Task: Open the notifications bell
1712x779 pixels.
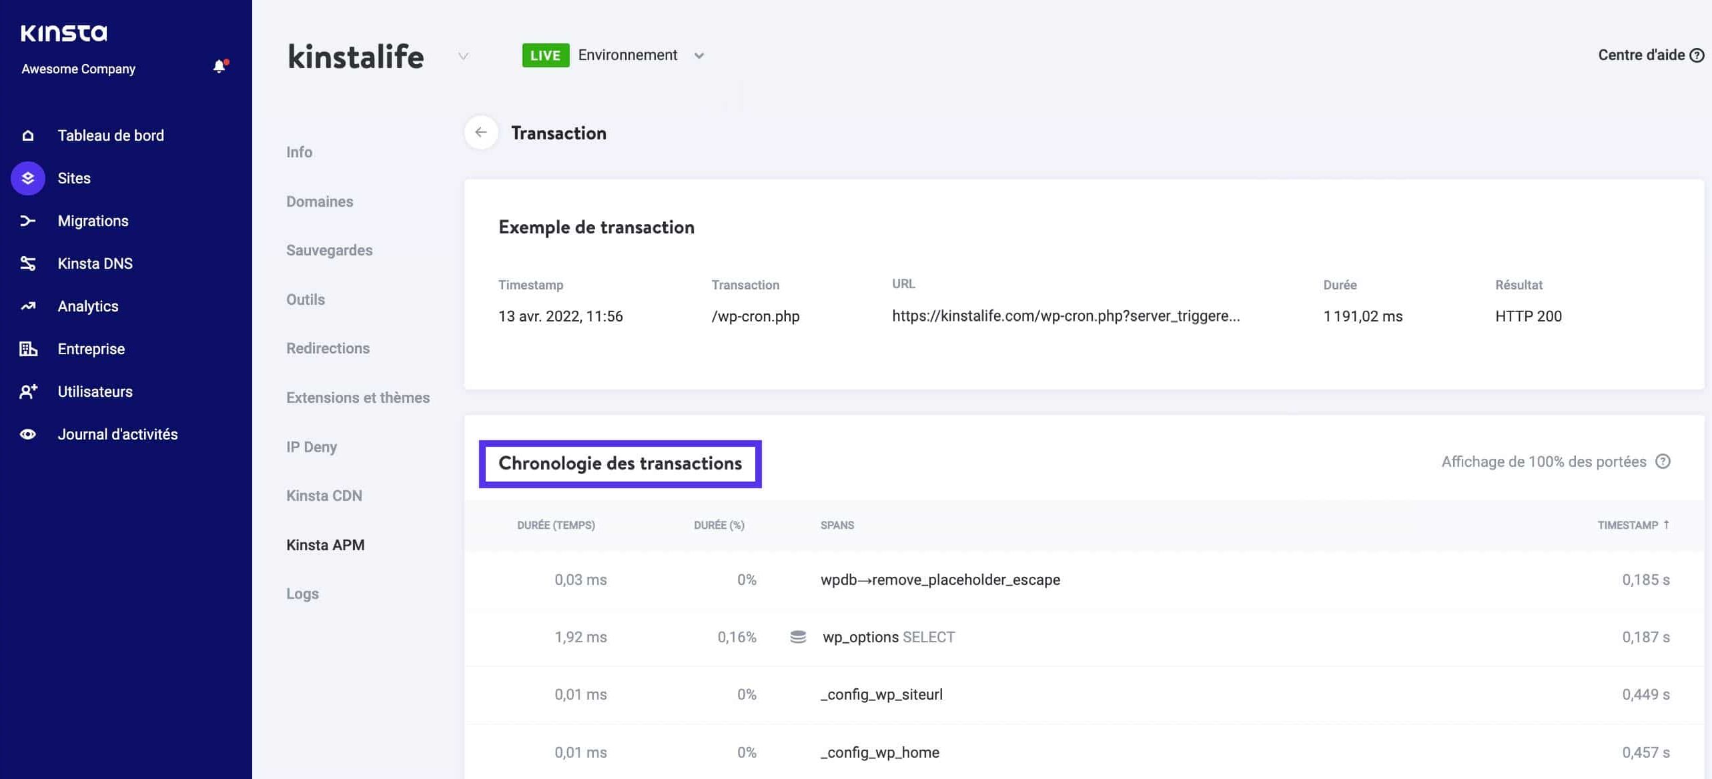Action: click(x=220, y=66)
